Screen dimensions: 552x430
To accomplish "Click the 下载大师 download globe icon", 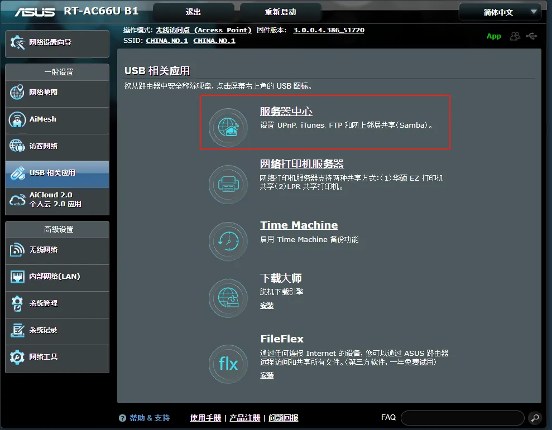I will click(228, 298).
